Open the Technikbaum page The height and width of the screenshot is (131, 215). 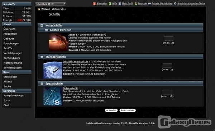pyautogui.click(x=12, y=58)
